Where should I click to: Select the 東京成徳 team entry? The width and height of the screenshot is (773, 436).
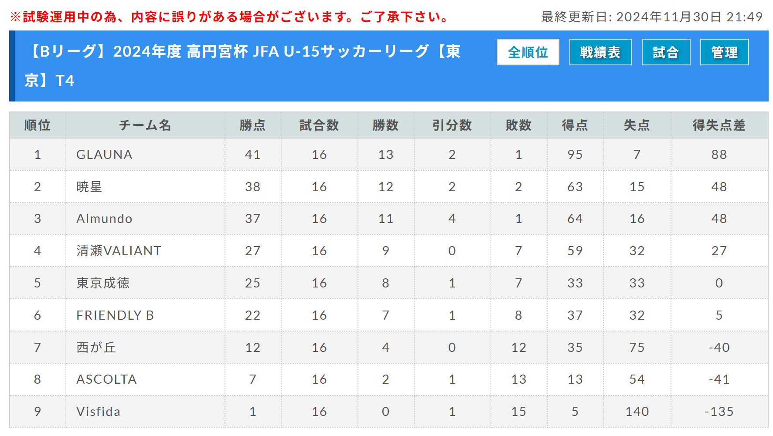[x=103, y=283]
